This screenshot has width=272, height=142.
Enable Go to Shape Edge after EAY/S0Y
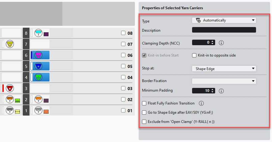click(144, 112)
